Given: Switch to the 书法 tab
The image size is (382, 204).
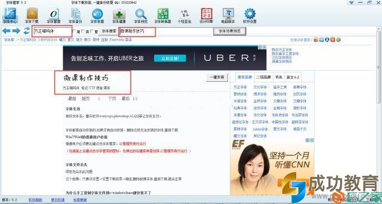Looking at the screenshot, I should point(278,77).
